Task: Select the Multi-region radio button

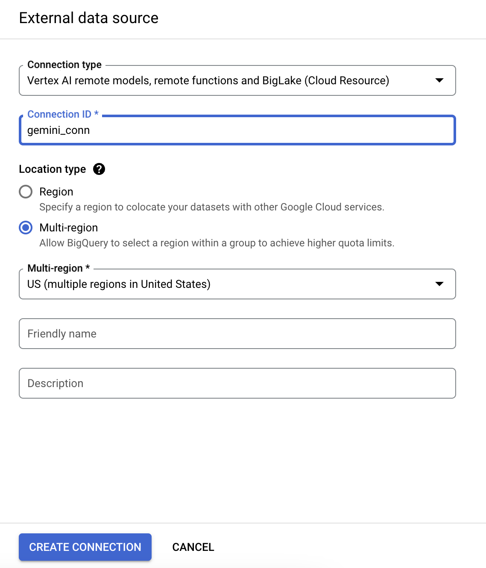Action: pos(26,228)
